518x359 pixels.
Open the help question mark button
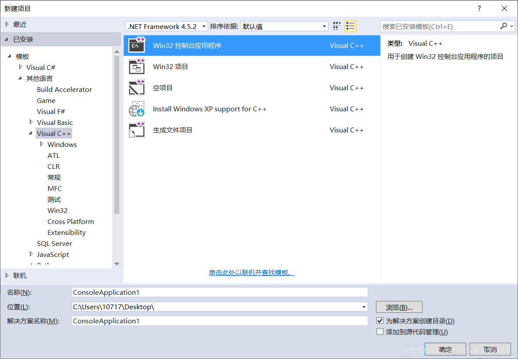[479, 8]
